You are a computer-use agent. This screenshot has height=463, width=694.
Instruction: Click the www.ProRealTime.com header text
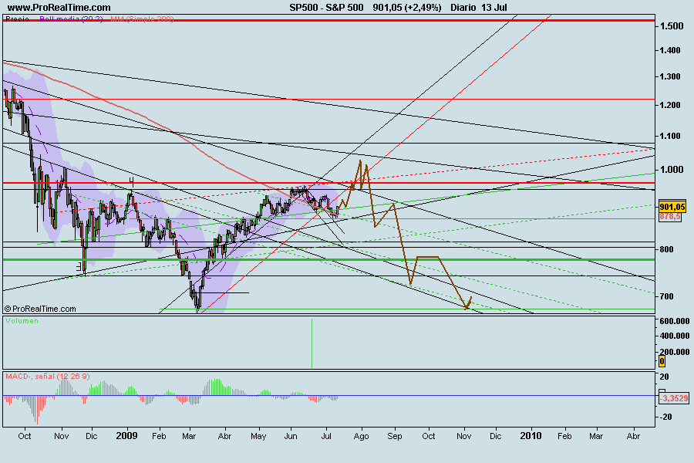point(59,7)
